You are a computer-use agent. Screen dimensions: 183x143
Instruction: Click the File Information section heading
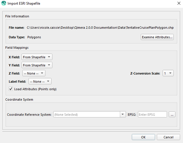click(17, 16)
